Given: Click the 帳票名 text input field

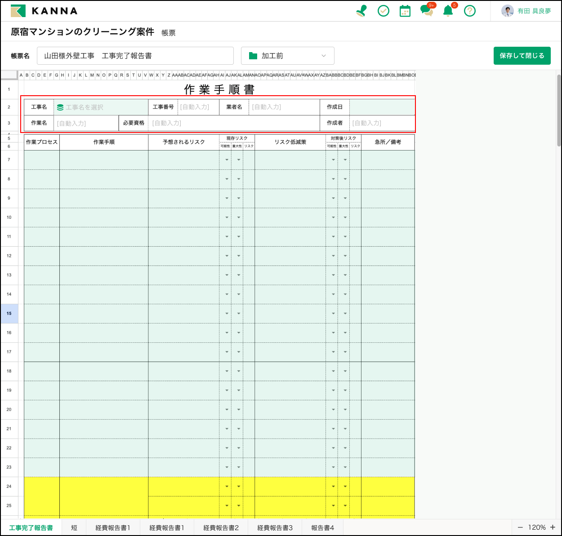Looking at the screenshot, I should [135, 56].
